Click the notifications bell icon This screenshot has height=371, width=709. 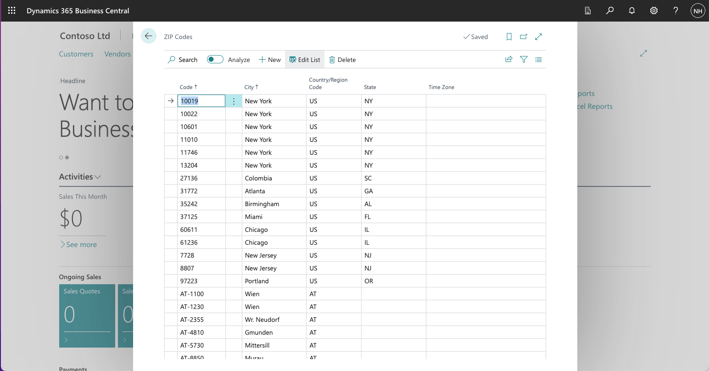(632, 11)
